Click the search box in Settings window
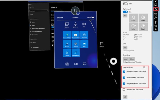160x100 pixels. coord(39,11)
